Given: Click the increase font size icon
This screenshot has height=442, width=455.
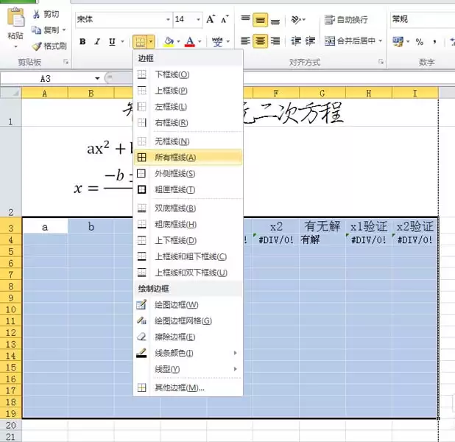Looking at the screenshot, I should pos(212,19).
